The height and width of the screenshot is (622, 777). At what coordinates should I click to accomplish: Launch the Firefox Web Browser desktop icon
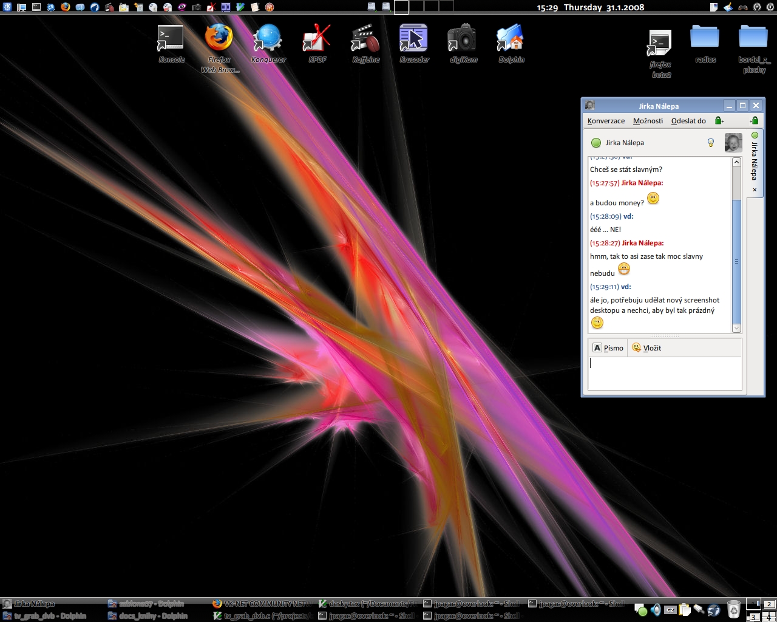[x=219, y=47]
